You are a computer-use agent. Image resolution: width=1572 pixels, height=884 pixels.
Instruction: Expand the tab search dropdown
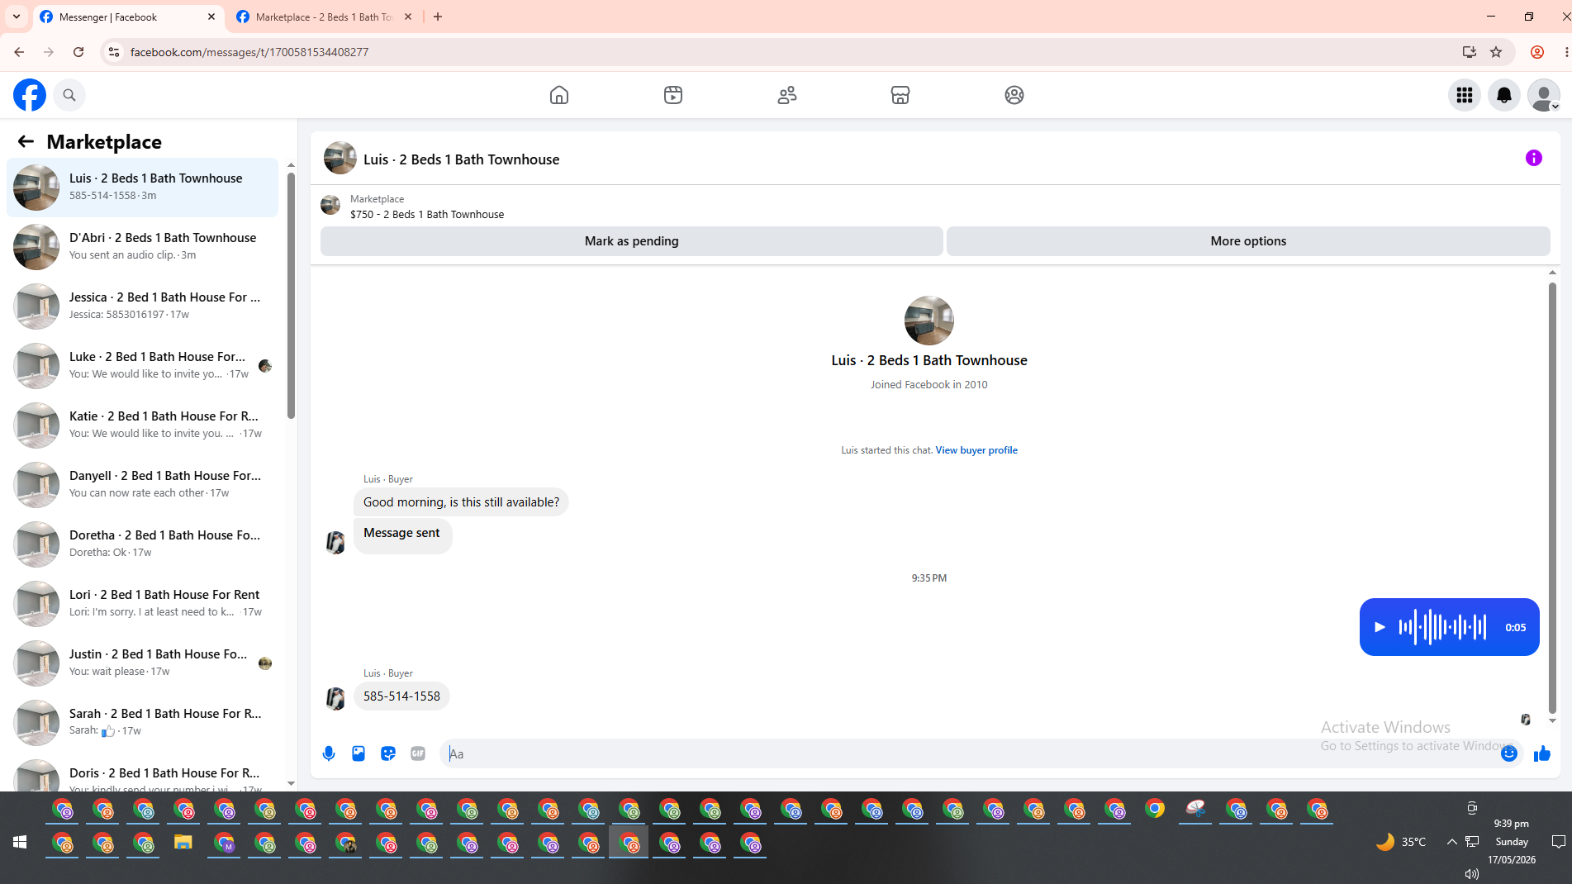click(17, 17)
